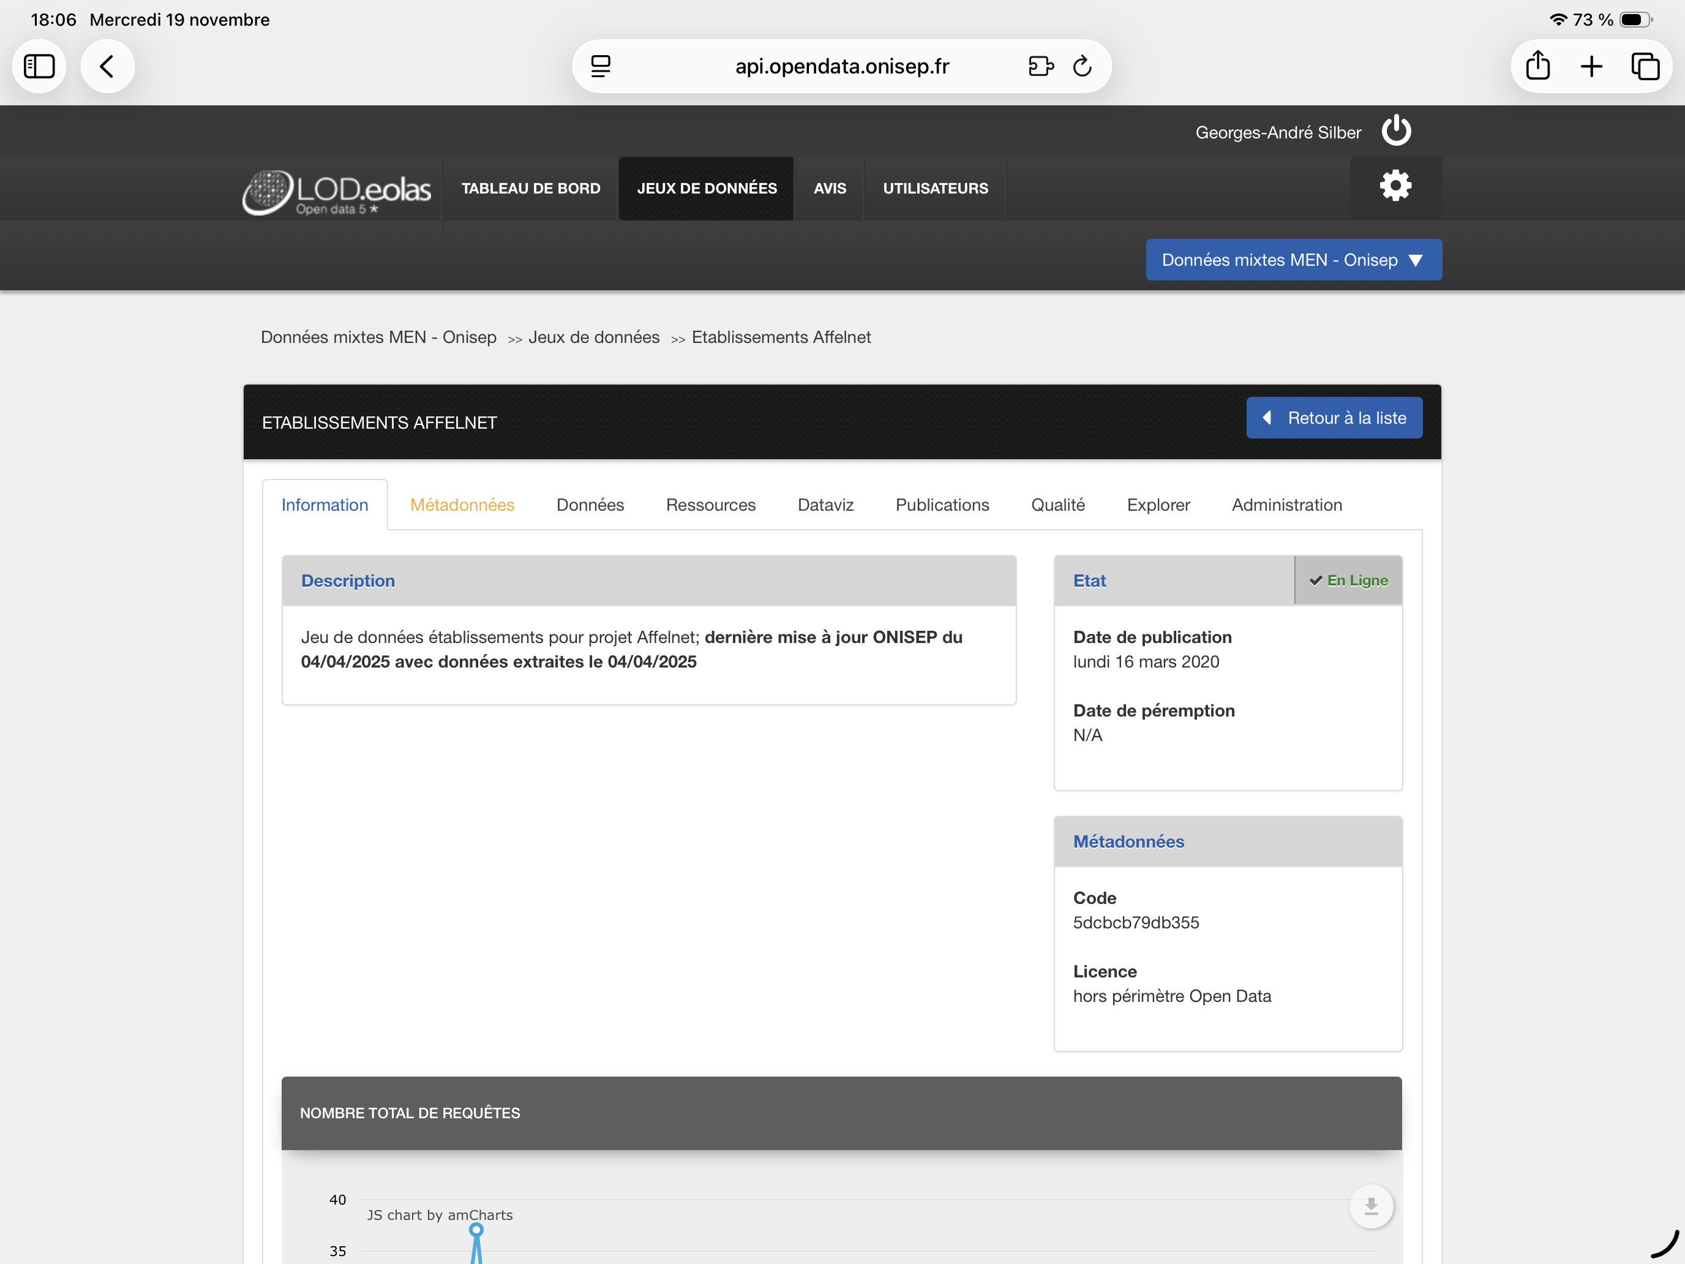Tap the api.opendata.onisep.fr address field

point(841,66)
